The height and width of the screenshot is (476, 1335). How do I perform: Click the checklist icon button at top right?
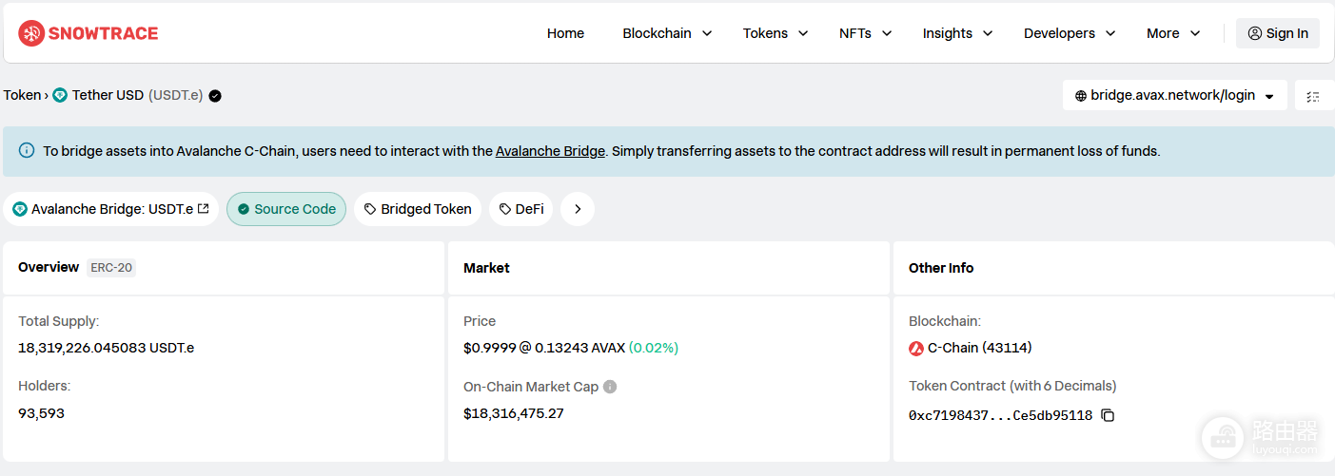1314,96
